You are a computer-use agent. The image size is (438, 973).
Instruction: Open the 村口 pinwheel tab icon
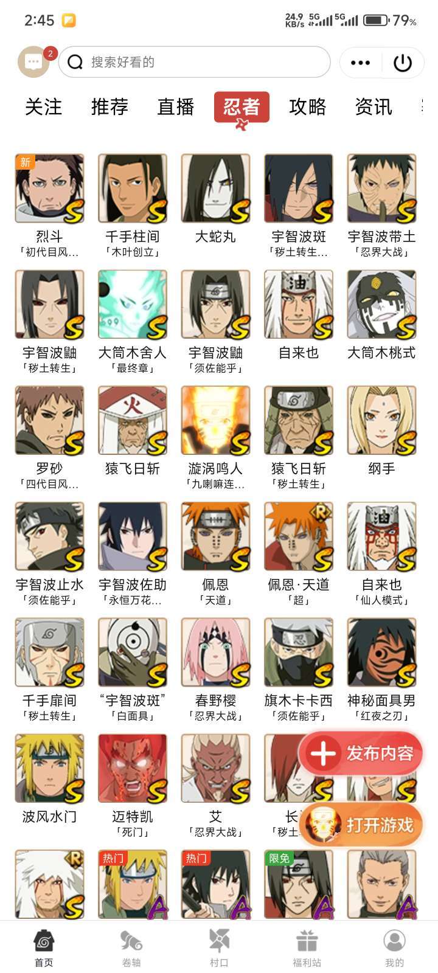[x=219, y=942]
